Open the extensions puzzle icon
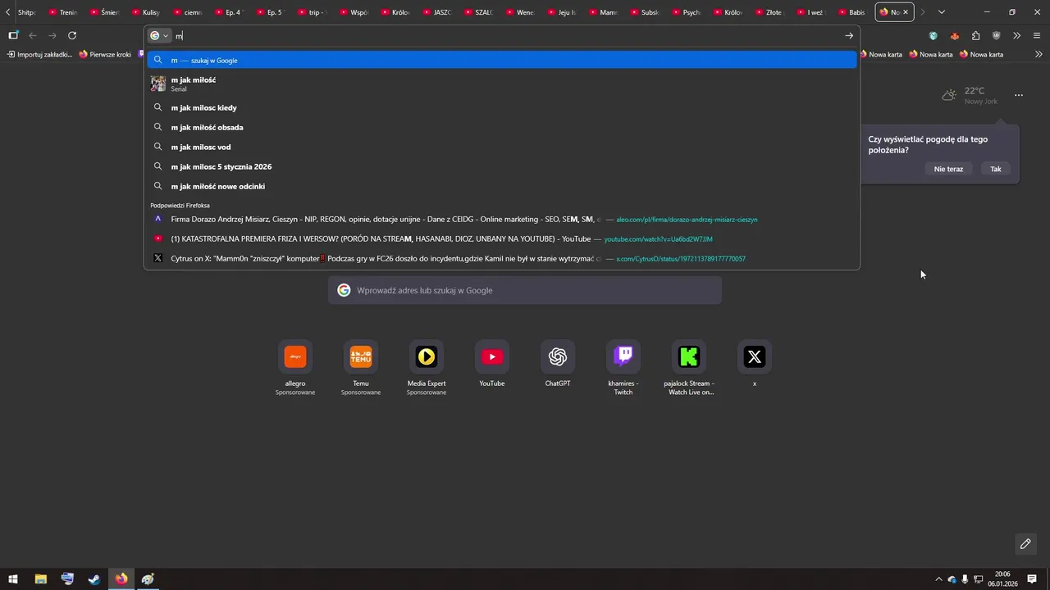 tap(975, 35)
